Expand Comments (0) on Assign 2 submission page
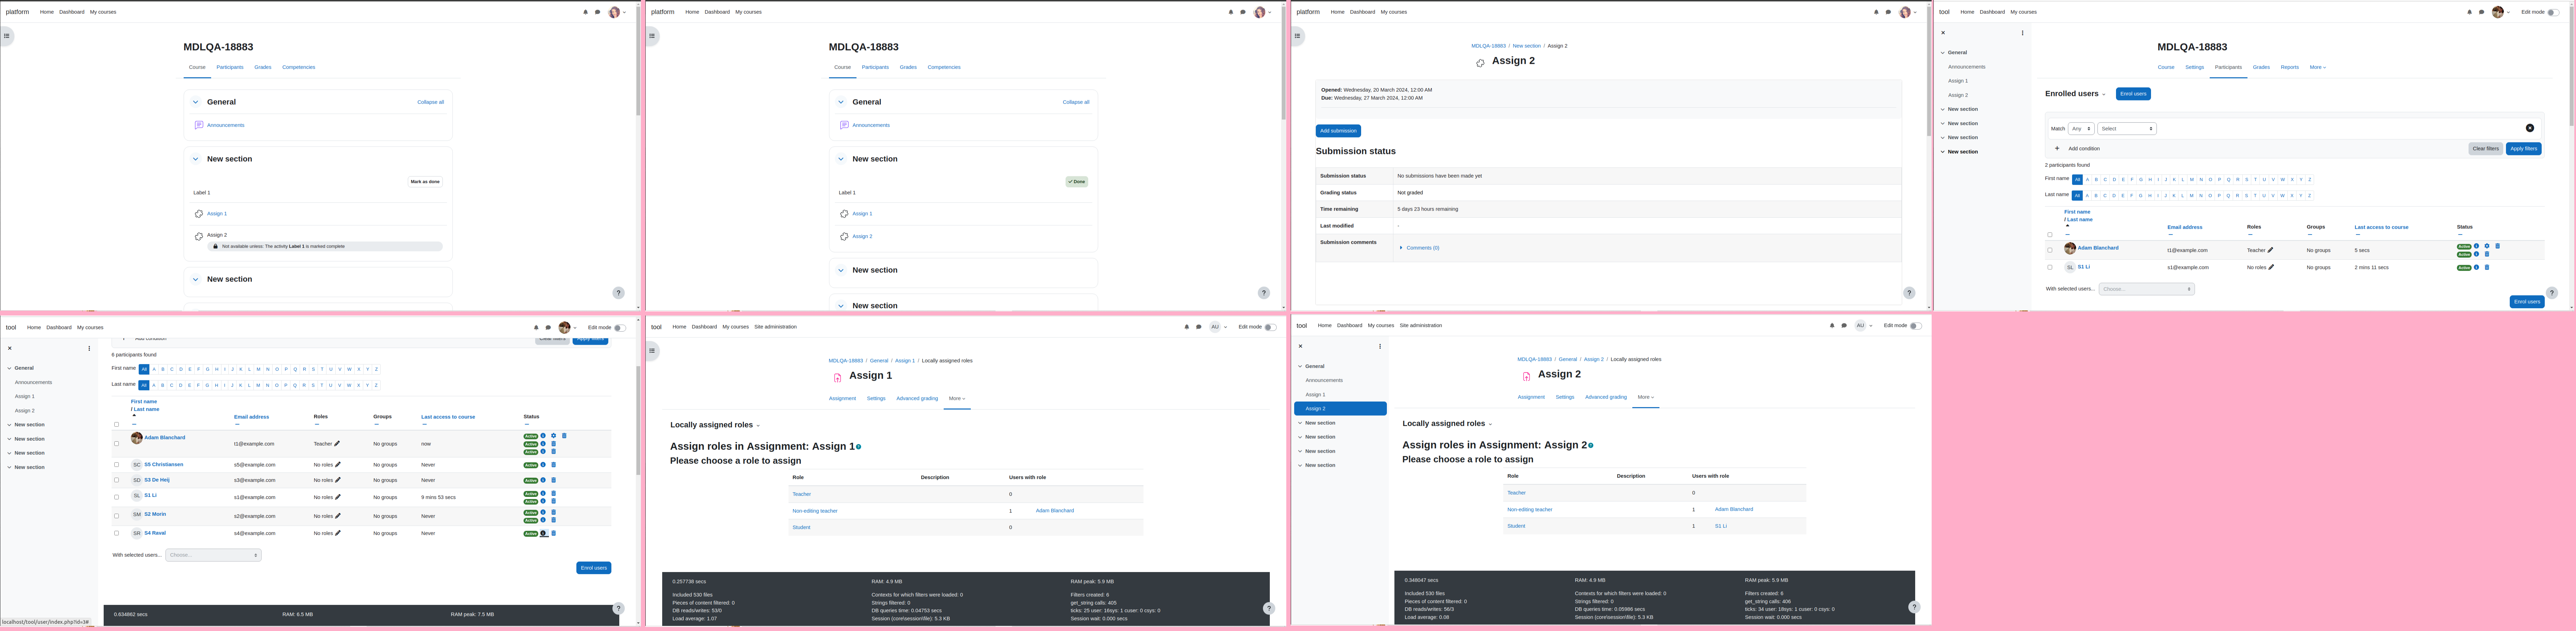The width and height of the screenshot is (2576, 631). (1419, 248)
